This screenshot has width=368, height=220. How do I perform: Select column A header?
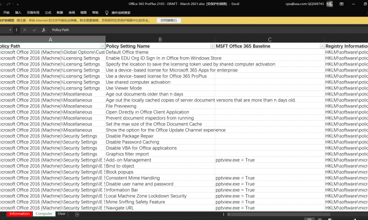(50, 40)
